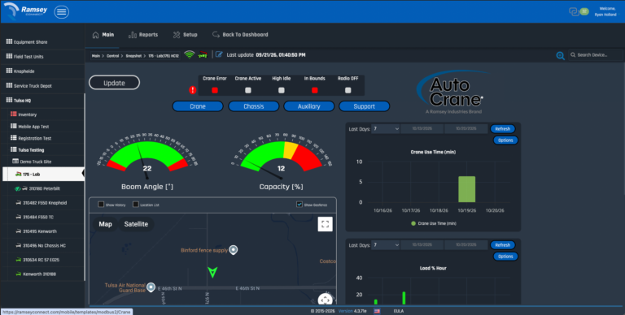The width and height of the screenshot is (625, 315).
Task: Open Options for Crane Use Time chart
Action: point(505,140)
